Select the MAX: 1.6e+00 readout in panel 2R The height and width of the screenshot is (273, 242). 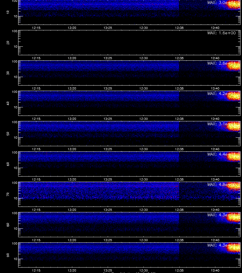pos(221,33)
